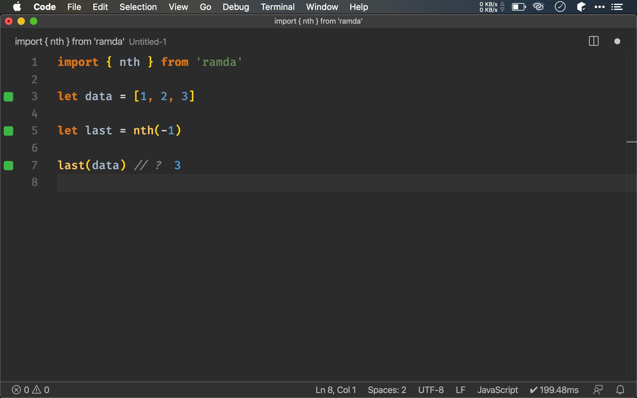Image resolution: width=637 pixels, height=398 pixels.
Task: Click the from keyword on line 1
Action: pos(175,62)
